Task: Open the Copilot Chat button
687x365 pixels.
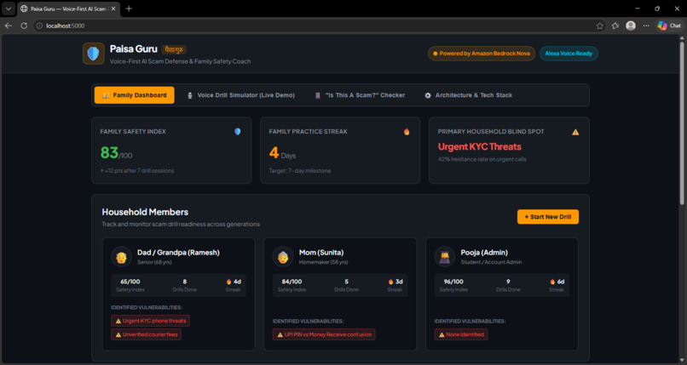Action: pyautogui.click(x=669, y=26)
